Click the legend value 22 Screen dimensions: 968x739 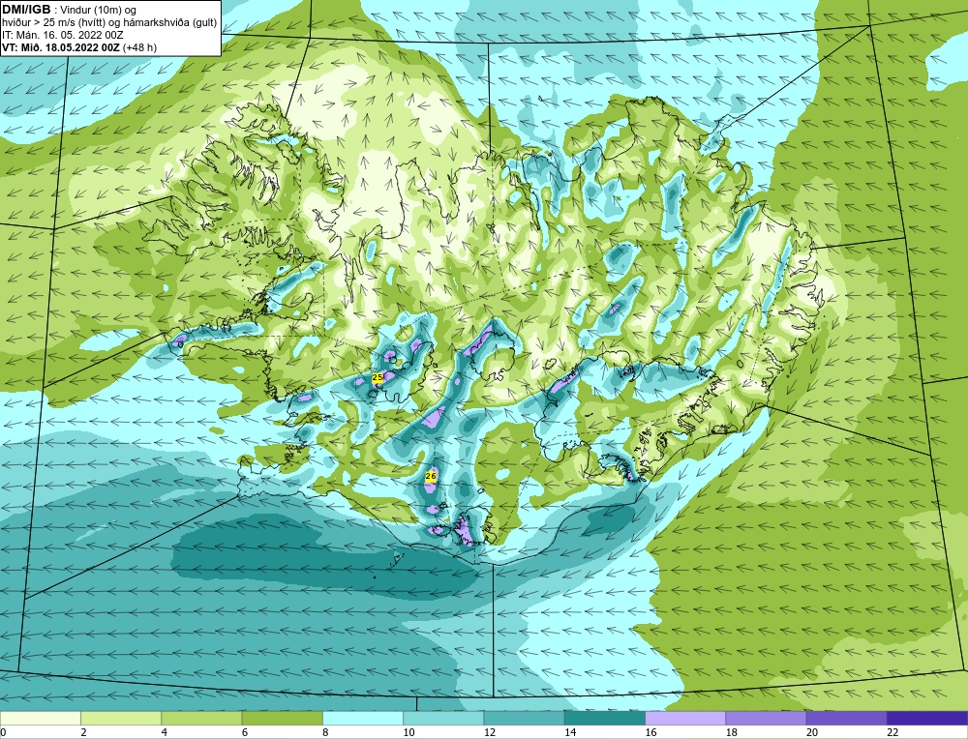pyautogui.click(x=892, y=732)
